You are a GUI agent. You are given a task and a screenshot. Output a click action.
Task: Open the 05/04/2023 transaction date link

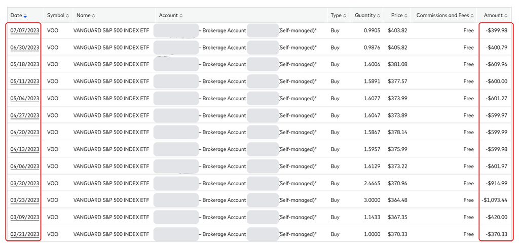(25, 99)
